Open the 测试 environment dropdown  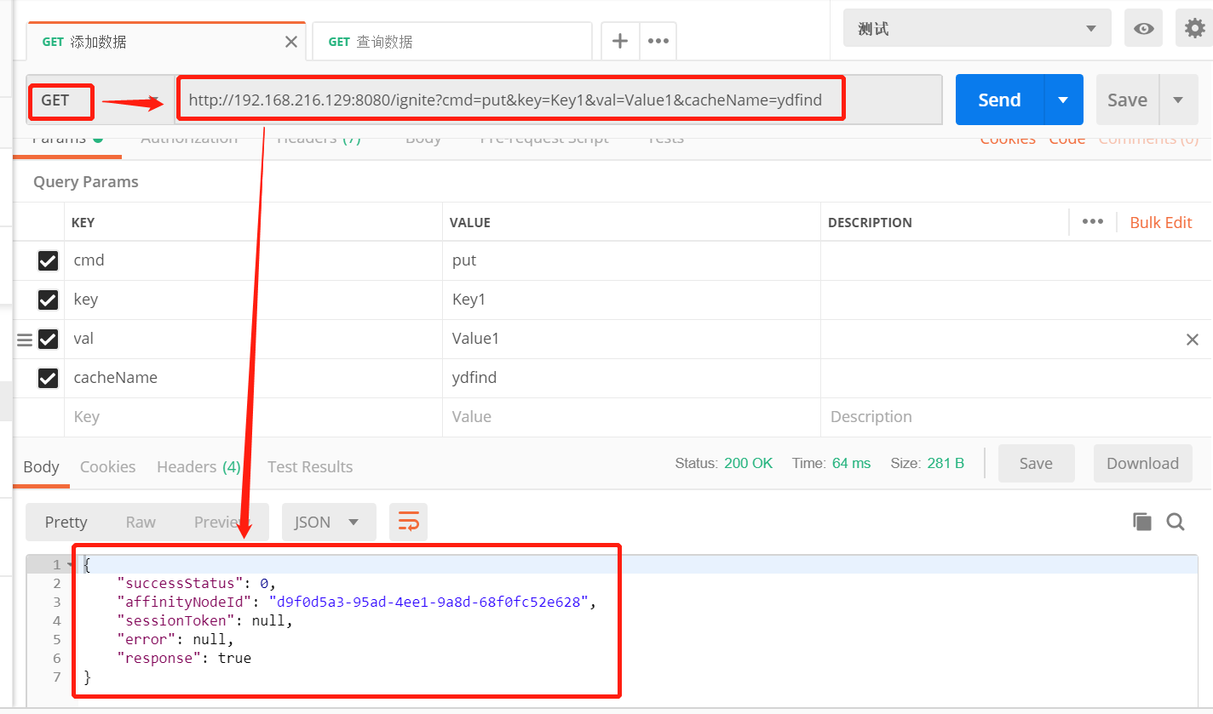[975, 26]
